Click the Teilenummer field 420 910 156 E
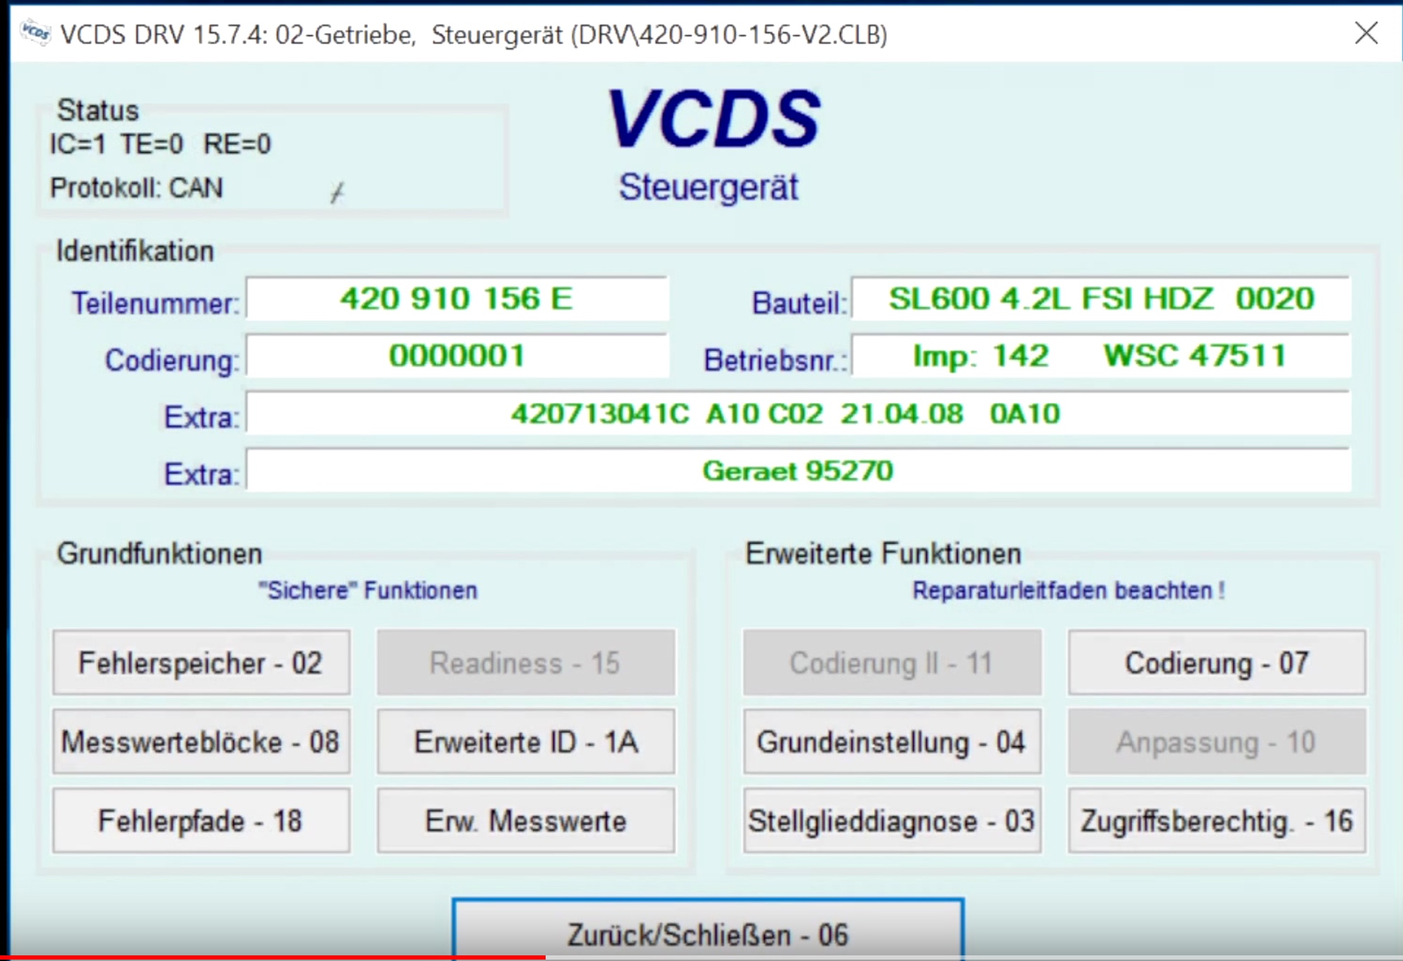 tap(456, 299)
